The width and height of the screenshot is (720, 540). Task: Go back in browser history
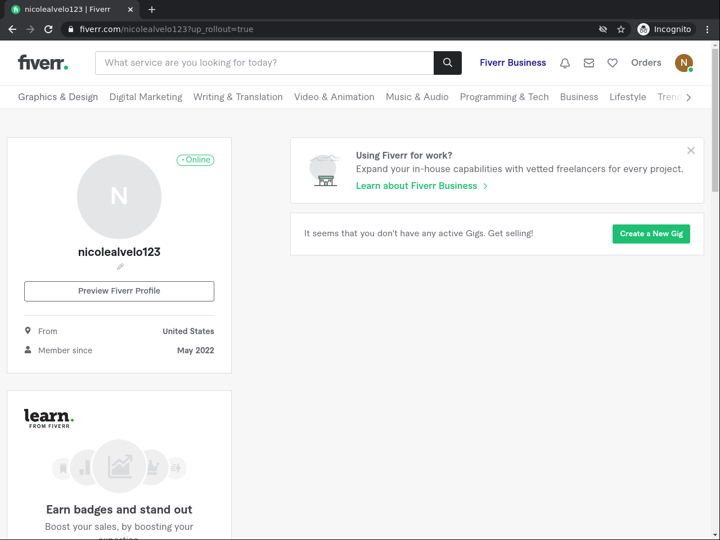coord(12,29)
